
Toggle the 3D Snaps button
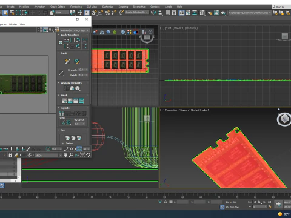point(94,13)
